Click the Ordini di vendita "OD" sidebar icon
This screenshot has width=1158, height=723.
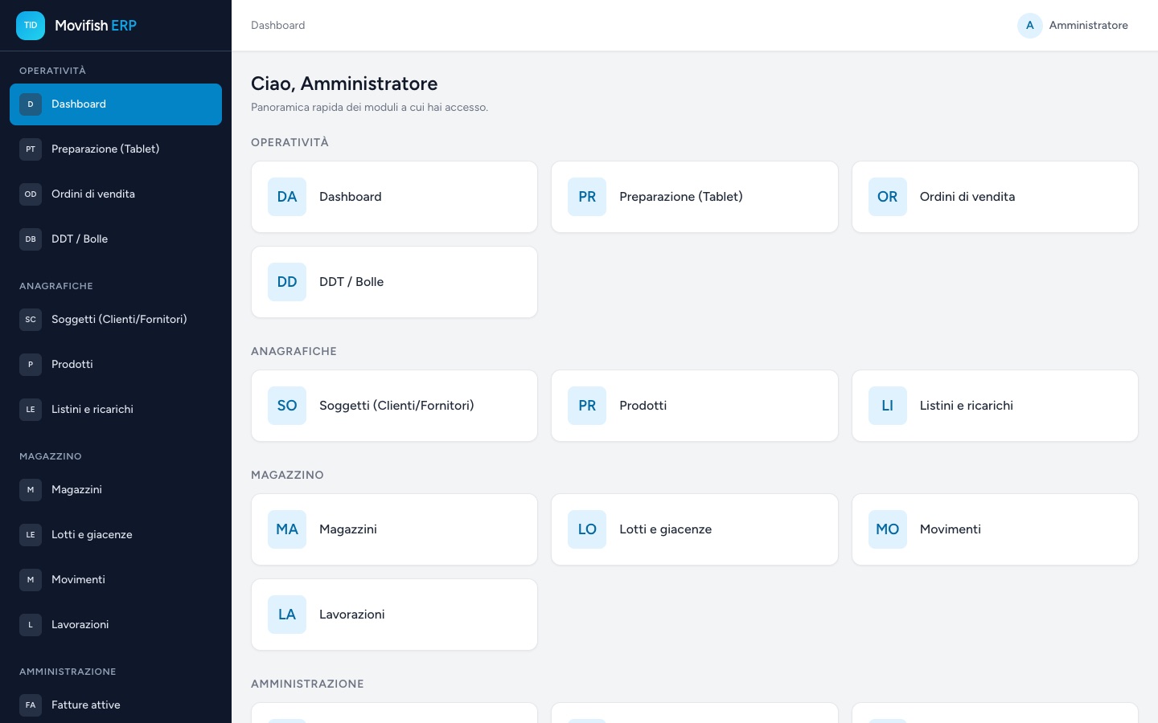pyautogui.click(x=31, y=194)
